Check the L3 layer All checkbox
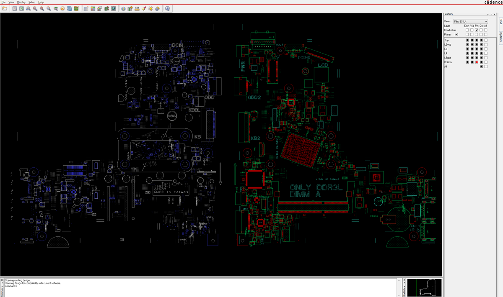 point(486,49)
